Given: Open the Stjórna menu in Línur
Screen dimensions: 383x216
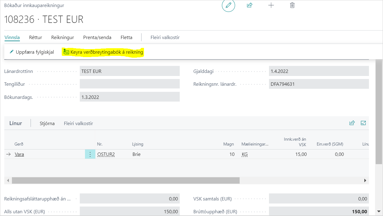Looking at the screenshot, I should 47,124.
